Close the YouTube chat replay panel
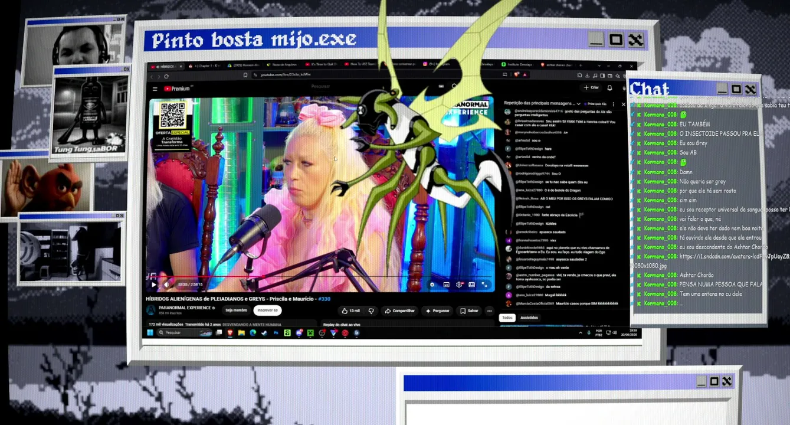Screen dimensions: 790x425 pos(623,104)
